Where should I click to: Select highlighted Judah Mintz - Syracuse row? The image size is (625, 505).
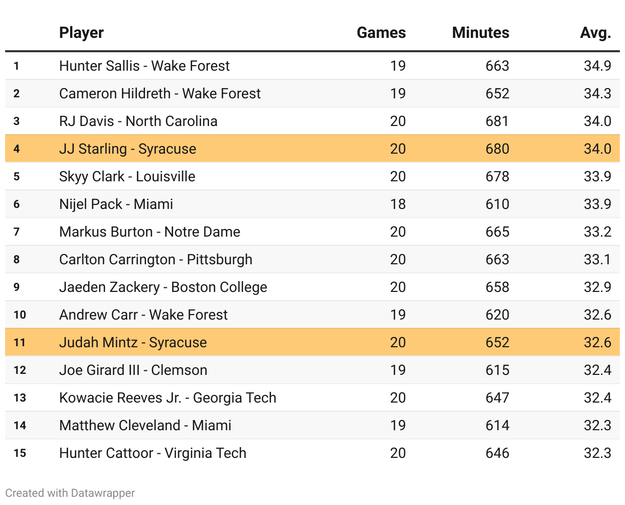tap(133, 343)
